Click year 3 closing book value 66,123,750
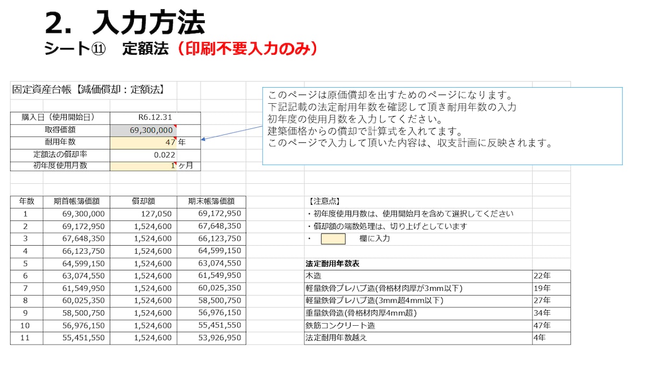Image resolution: width=656 pixels, height=365 pixels. (x=211, y=239)
